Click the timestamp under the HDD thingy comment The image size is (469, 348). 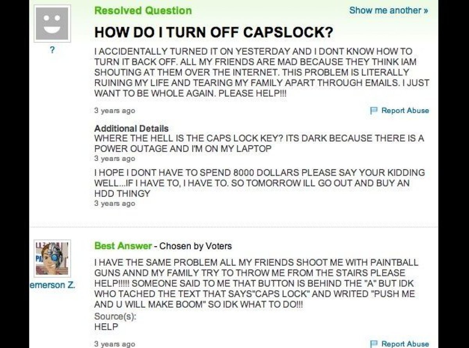coord(114,203)
